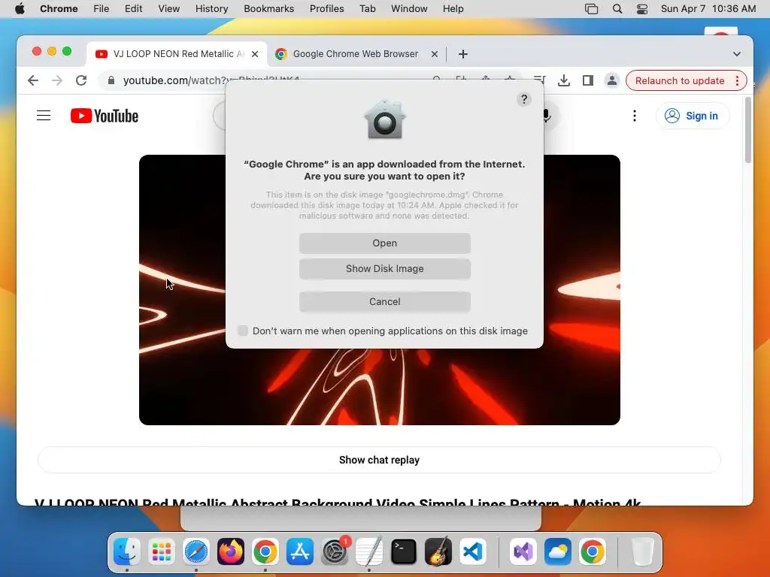Image resolution: width=770 pixels, height=577 pixels.
Task: Open the File menu
Action: 102,9
